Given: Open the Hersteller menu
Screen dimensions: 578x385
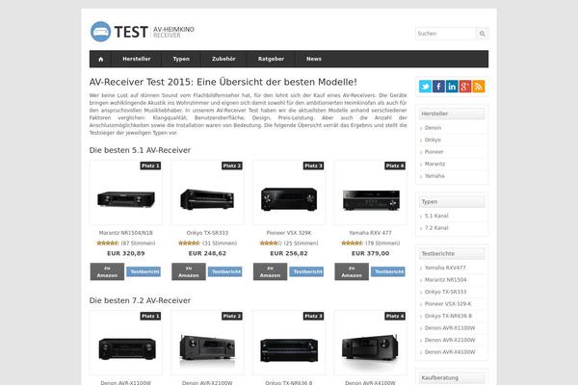Looking at the screenshot, I should (x=137, y=59).
